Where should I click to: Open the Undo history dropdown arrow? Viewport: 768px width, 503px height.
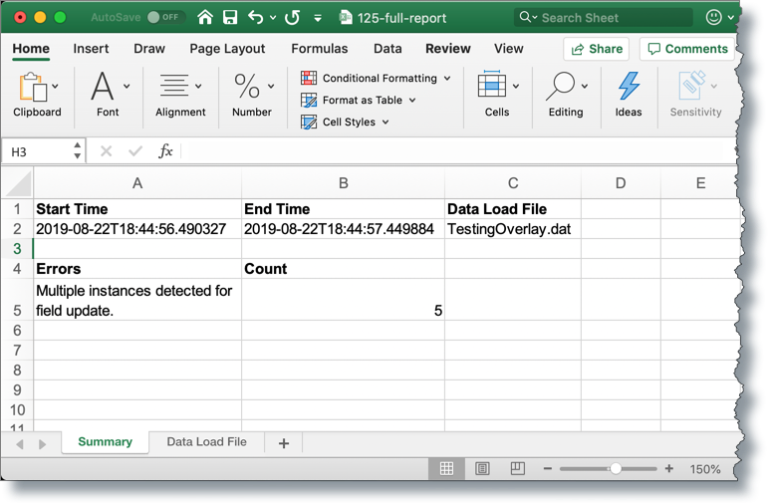[x=273, y=18]
